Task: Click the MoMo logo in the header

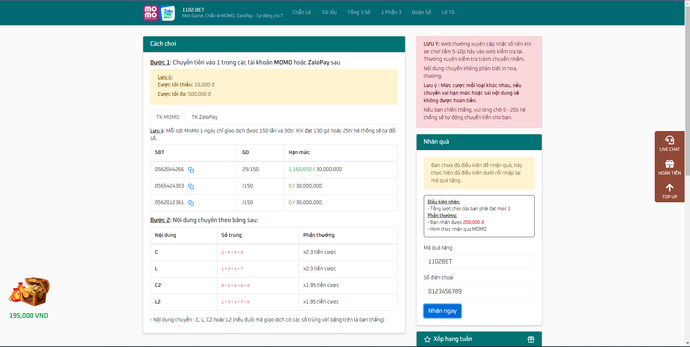Action: click(x=151, y=13)
